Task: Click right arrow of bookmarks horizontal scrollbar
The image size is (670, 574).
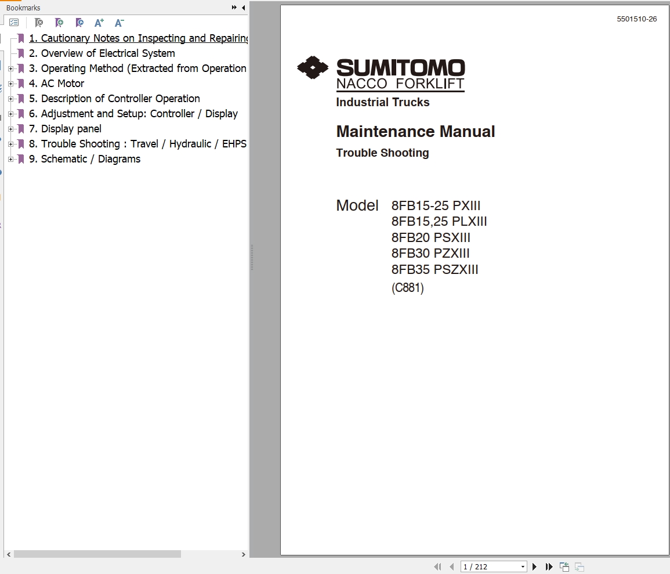Action: 244,554
